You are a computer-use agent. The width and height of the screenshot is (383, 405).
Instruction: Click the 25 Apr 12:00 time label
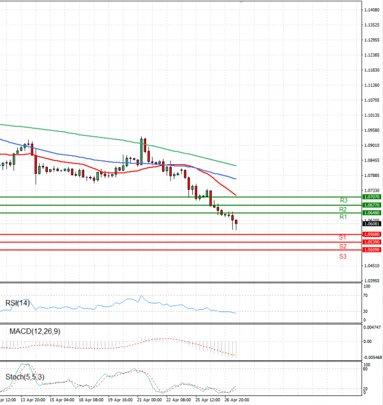207,400
